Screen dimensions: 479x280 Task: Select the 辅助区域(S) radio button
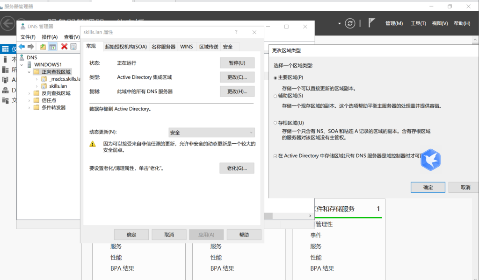(x=276, y=96)
